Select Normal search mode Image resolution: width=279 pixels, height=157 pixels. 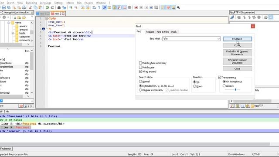click(140, 82)
